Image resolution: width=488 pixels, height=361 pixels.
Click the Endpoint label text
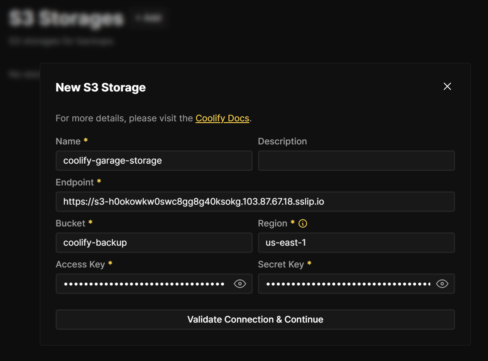pos(75,182)
